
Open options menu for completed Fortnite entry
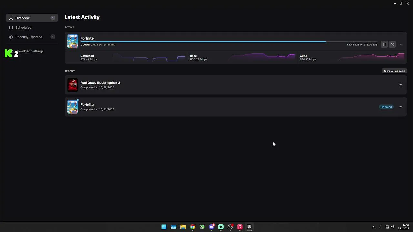pos(400,107)
